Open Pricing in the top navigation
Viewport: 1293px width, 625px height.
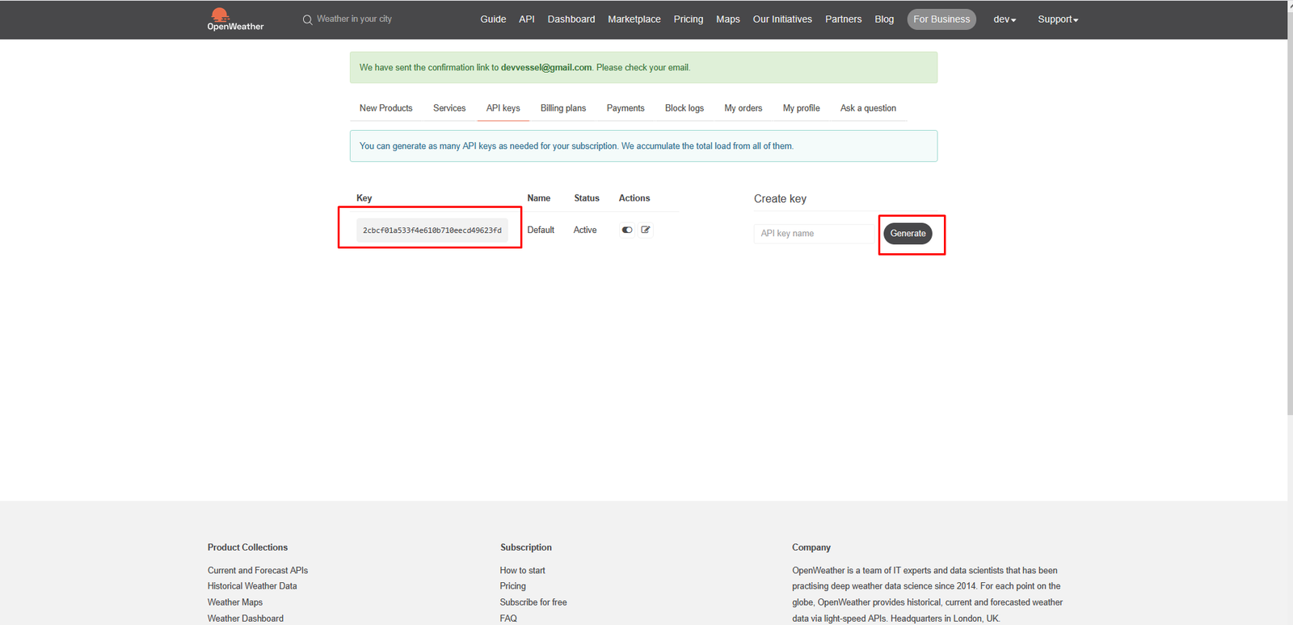(688, 19)
